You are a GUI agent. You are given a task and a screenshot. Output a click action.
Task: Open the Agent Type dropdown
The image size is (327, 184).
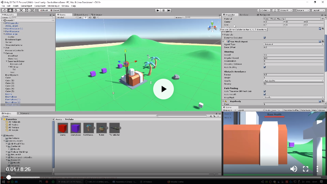click(x=293, y=44)
